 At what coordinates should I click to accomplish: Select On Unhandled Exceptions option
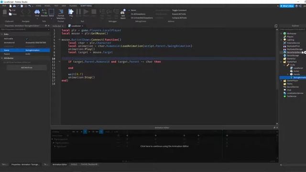pyautogui.click(x=142, y=18)
